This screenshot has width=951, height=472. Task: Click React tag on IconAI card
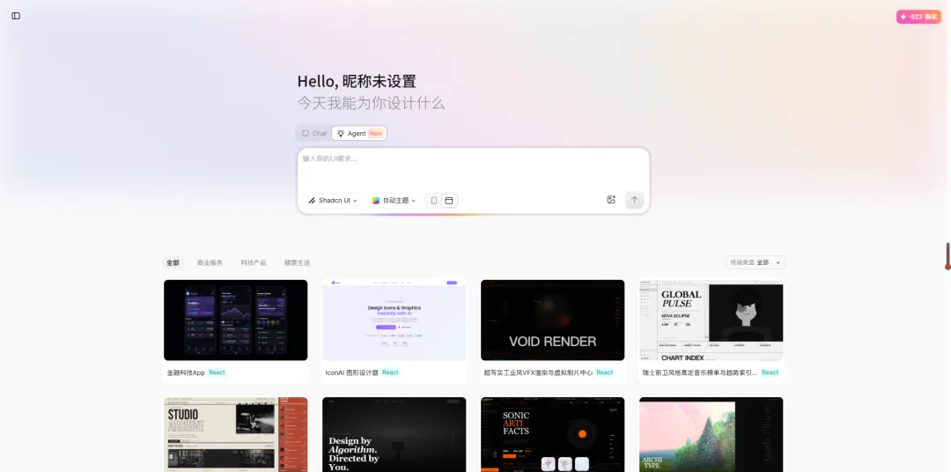tap(391, 372)
